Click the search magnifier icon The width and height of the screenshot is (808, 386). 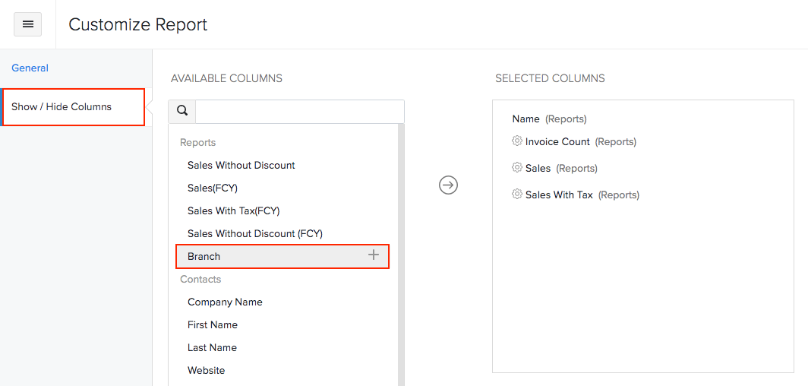point(182,111)
